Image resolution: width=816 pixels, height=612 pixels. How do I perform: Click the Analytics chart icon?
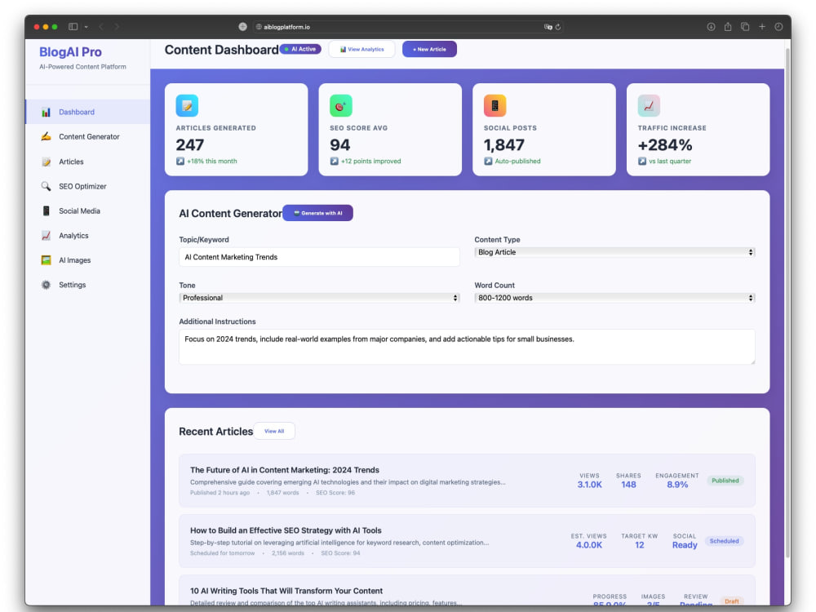[x=46, y=235]
